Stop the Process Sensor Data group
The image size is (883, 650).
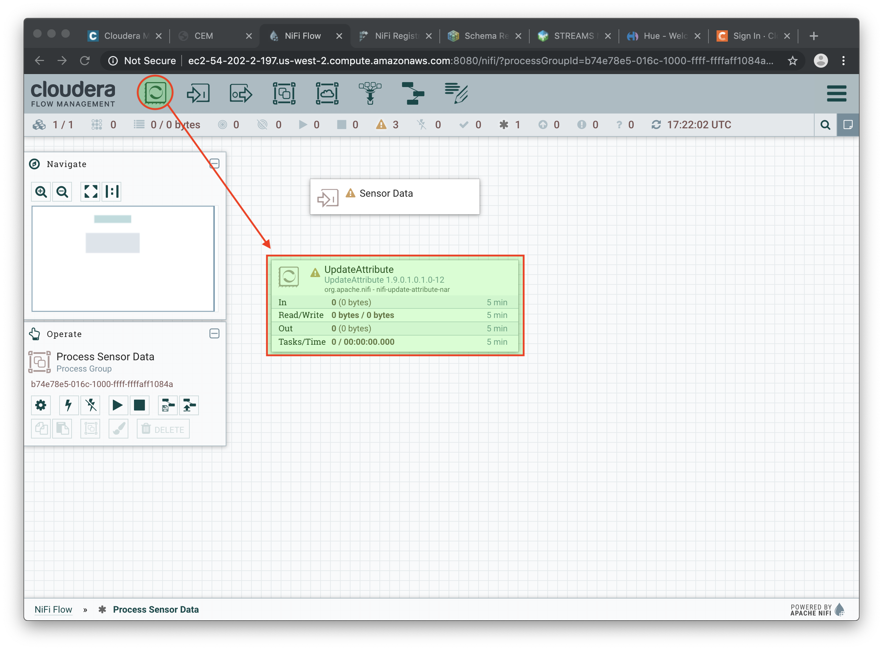coord(139,405)
